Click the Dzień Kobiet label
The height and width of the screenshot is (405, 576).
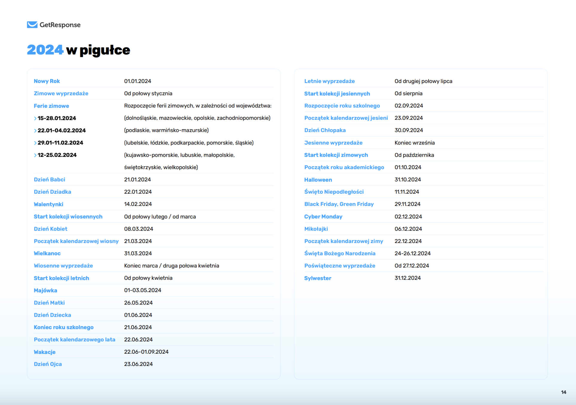(x=50, y=229)
